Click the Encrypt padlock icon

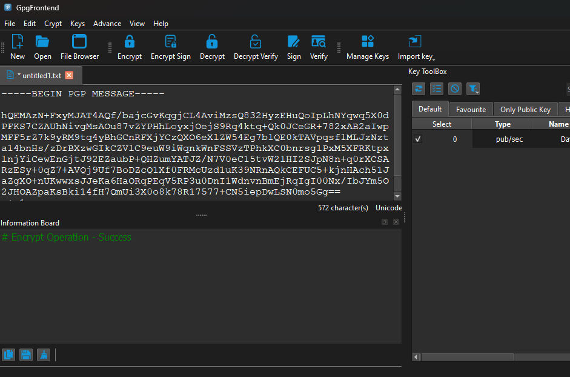(x=130, y=41)
